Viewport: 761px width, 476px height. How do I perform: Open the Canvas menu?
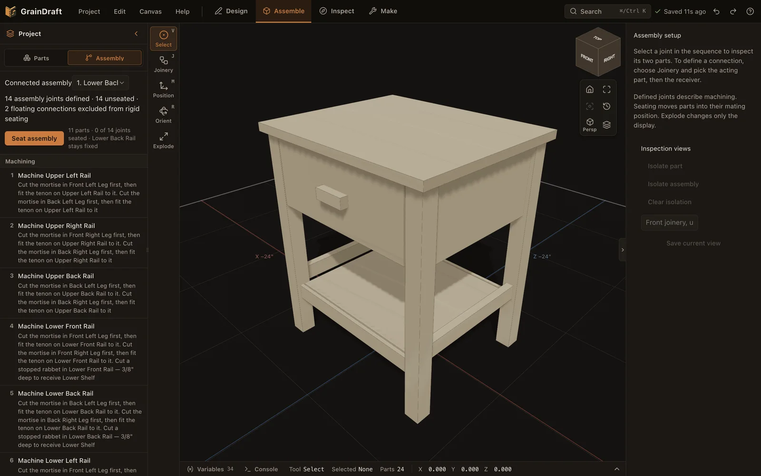click(x=150, y=11)
